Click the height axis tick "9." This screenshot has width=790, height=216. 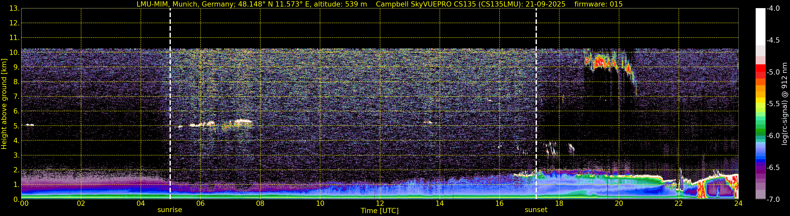point(16,67)
